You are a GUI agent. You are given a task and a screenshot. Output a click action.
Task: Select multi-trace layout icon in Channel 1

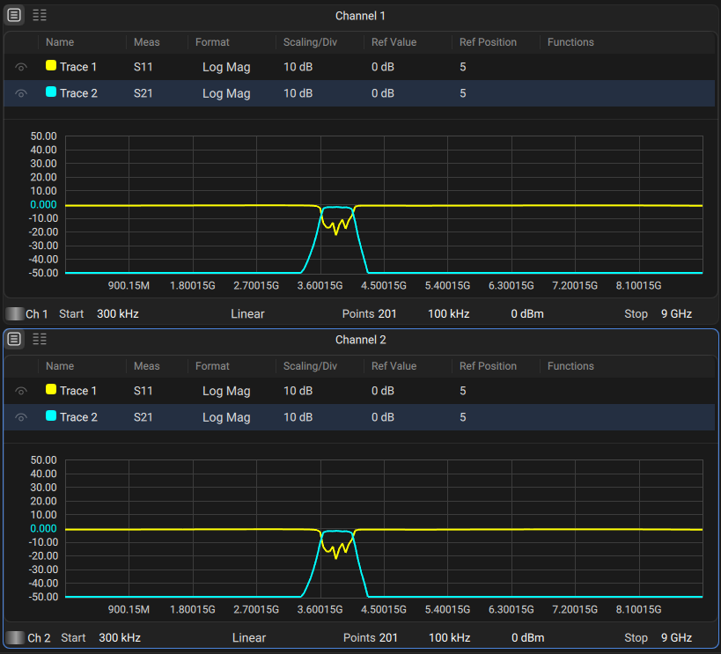click(39, 15)
